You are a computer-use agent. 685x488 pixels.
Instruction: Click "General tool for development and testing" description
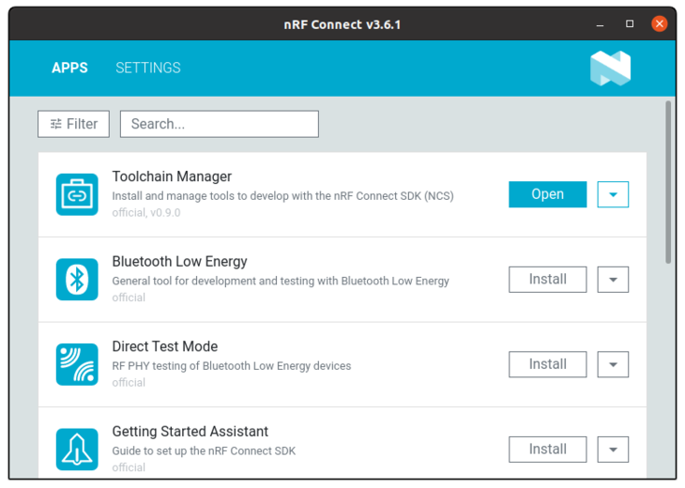[281, 281]
